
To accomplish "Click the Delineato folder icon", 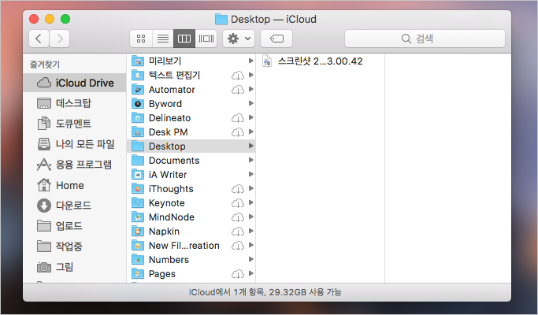I will click(138, 118).
